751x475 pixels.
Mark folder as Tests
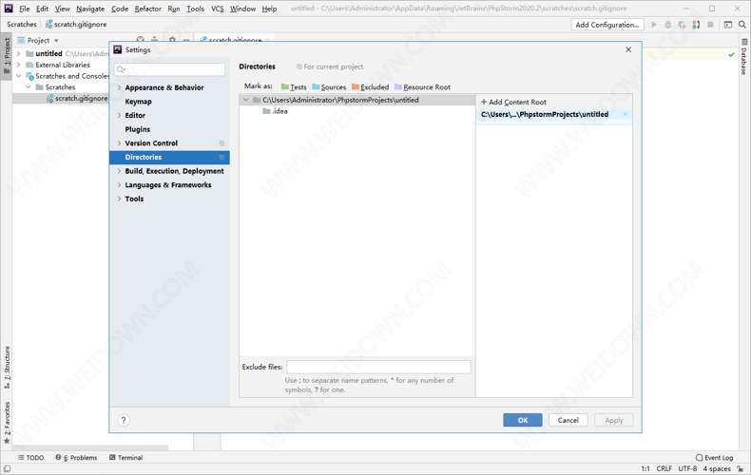[294, 86]
